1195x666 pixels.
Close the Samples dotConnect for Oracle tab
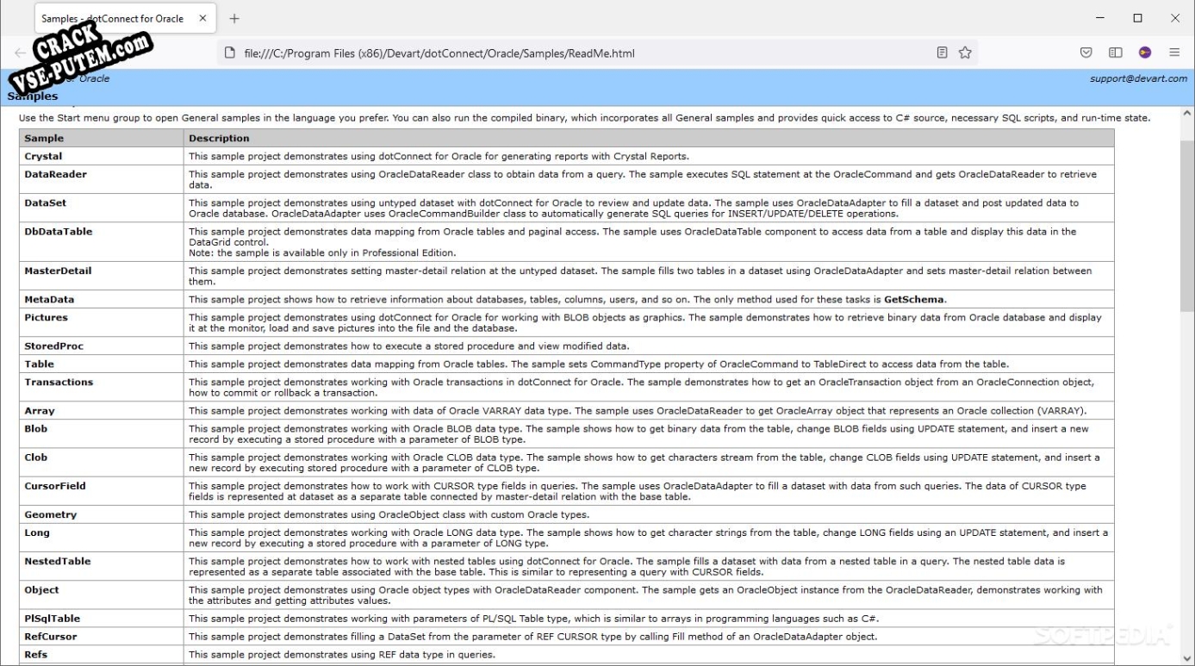pyautogui.click(x=202, y=18)
